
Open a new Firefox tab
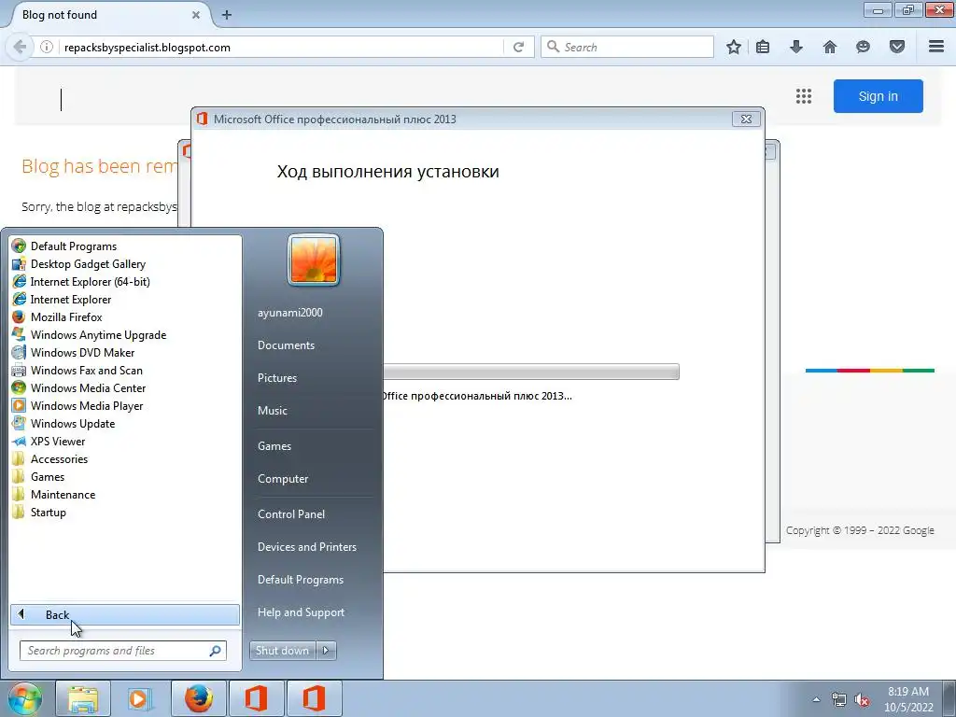point(227,15)
